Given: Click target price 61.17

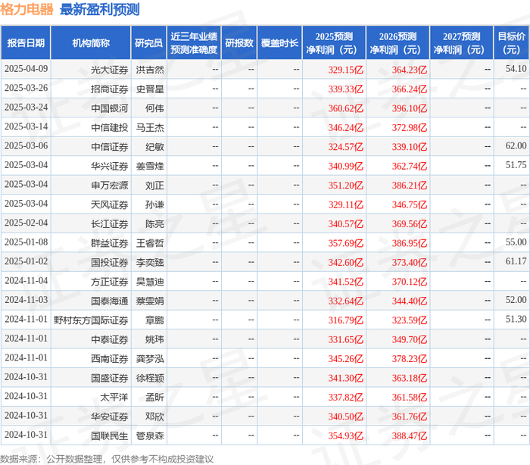Looking at the screenshot, I should 516,262.
